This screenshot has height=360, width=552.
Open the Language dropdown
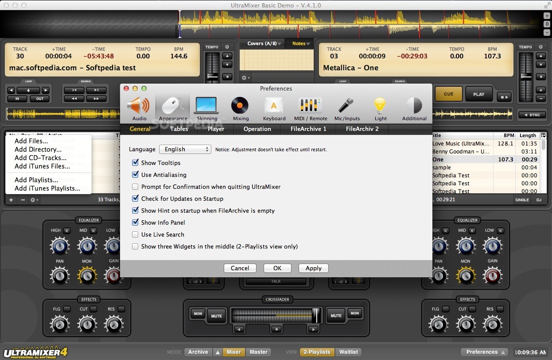pos(185,149)
